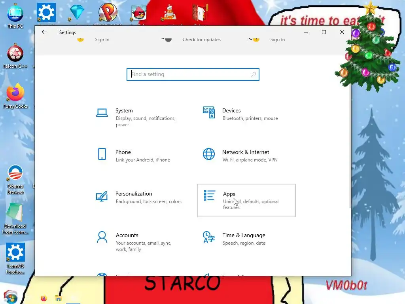Viewport: 405px width, 304px height.
Task: Click the Network & Internet globe icon
Action: pyautogui.click(x=209, y=154)
